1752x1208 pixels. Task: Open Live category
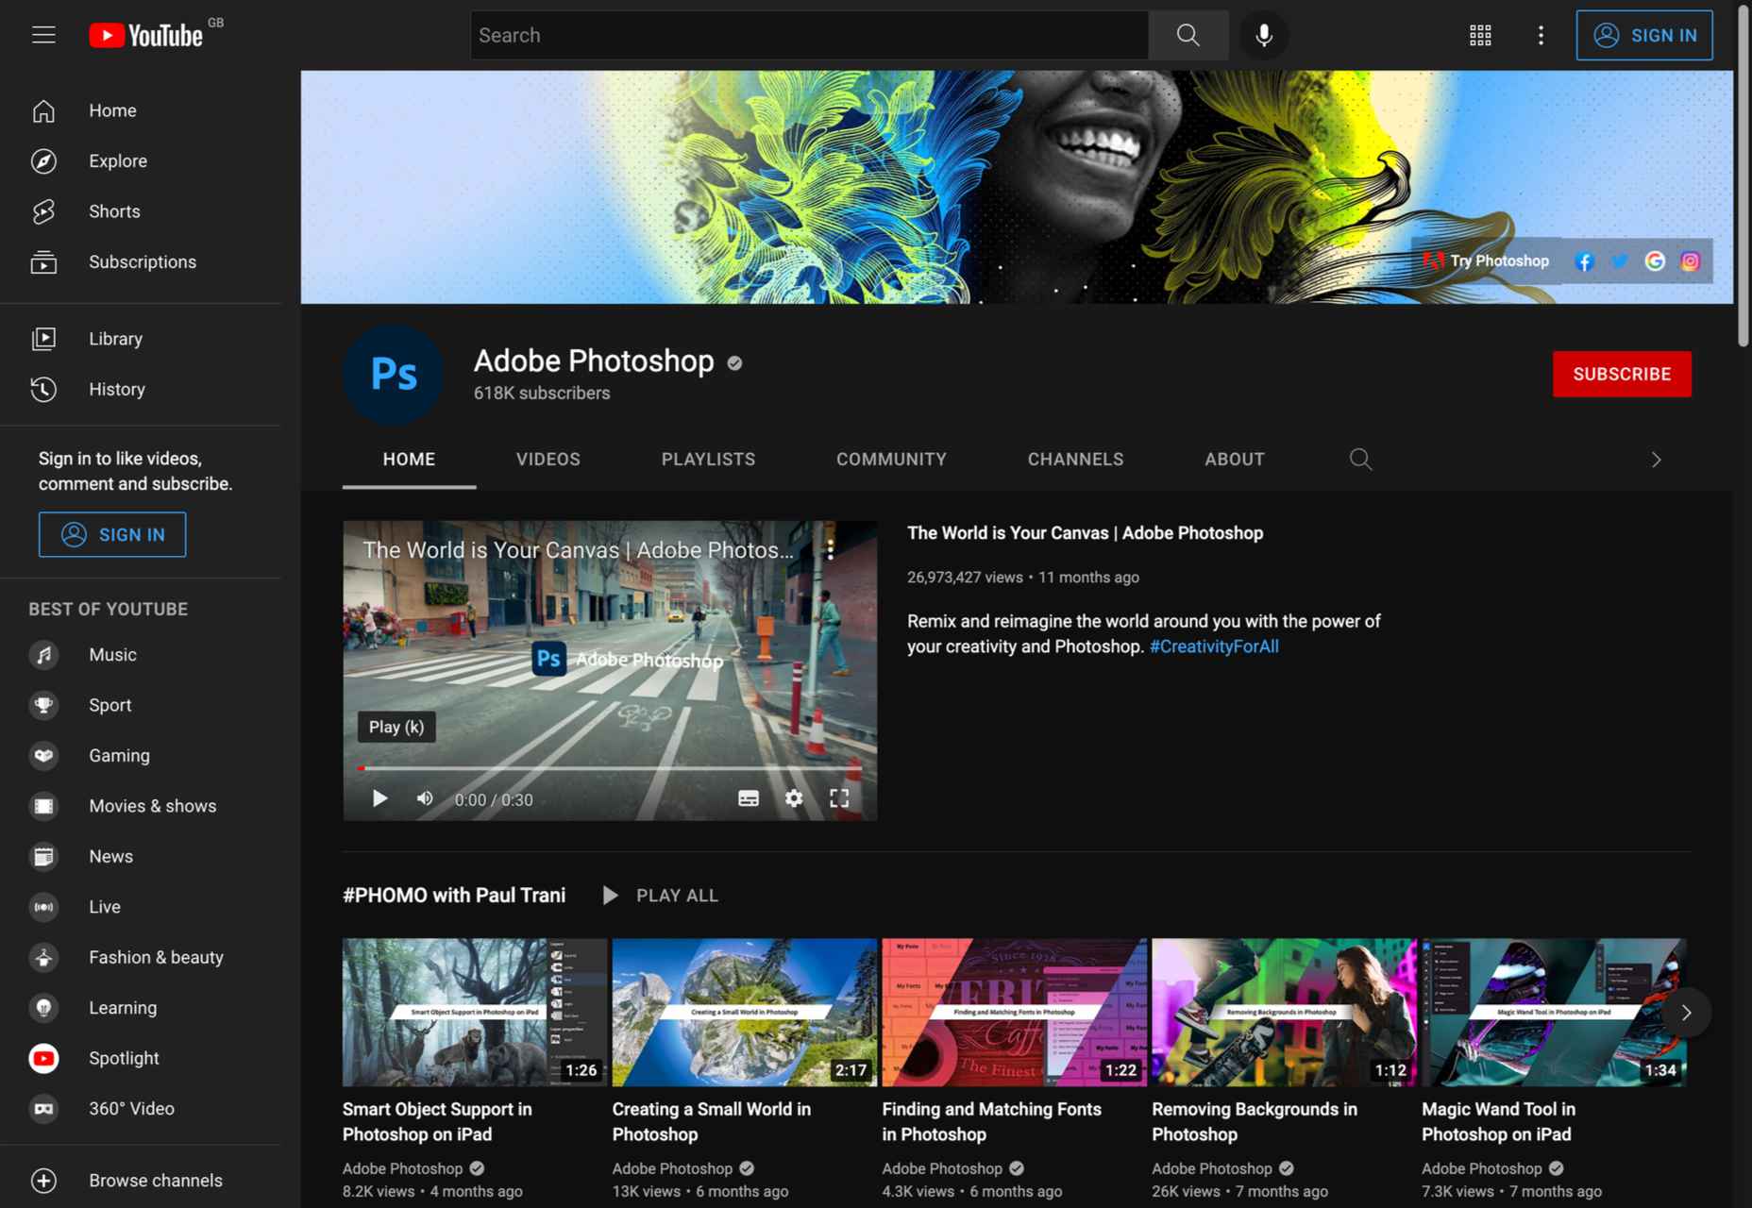[141, 907]
